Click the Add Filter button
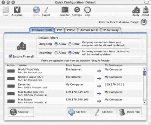151x125 pixels. click(79, 112)
